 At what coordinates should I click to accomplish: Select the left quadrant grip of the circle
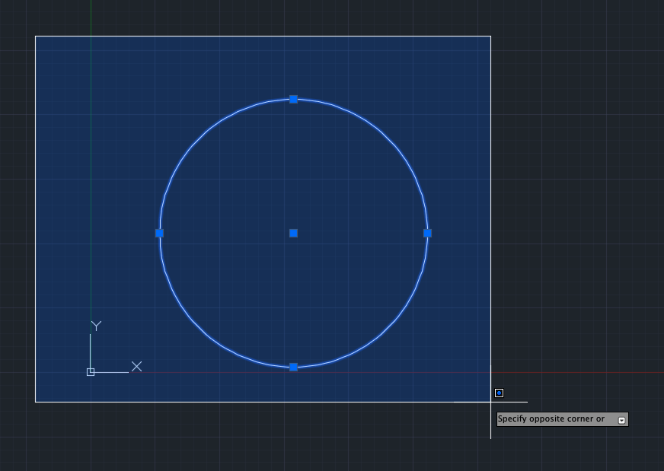click(x=160, y=233)
